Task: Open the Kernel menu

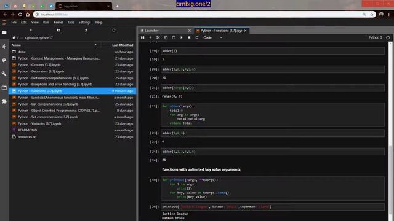Action: pos(58,22)
